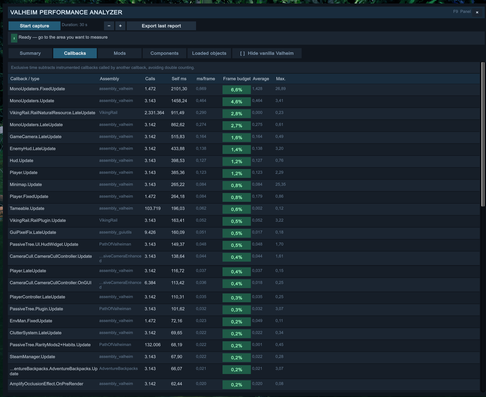This screenshot has width=486, height=397.
Task: Click the Max. column header
Action: (281, 79)
